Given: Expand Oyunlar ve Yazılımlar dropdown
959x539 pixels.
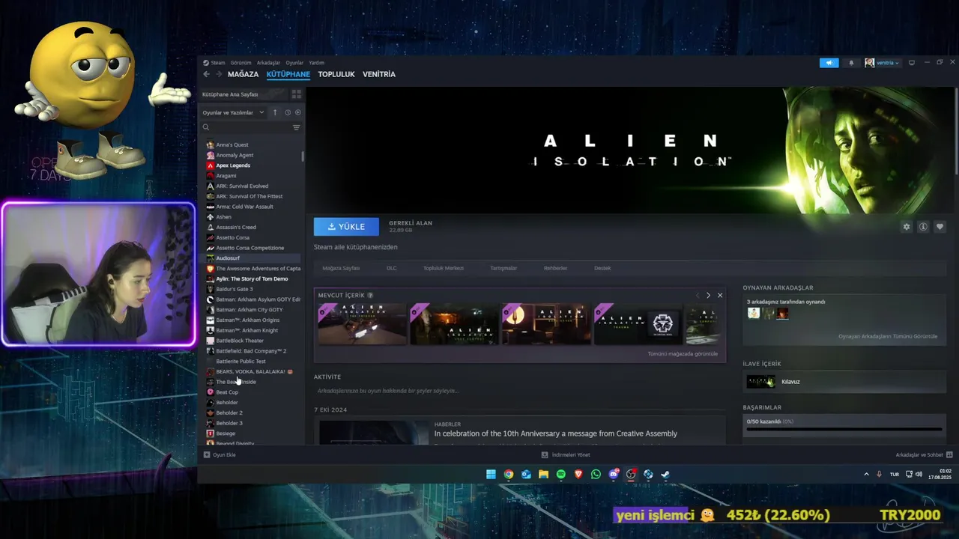Looking at the screenshot, I should (x=233, y=112).
